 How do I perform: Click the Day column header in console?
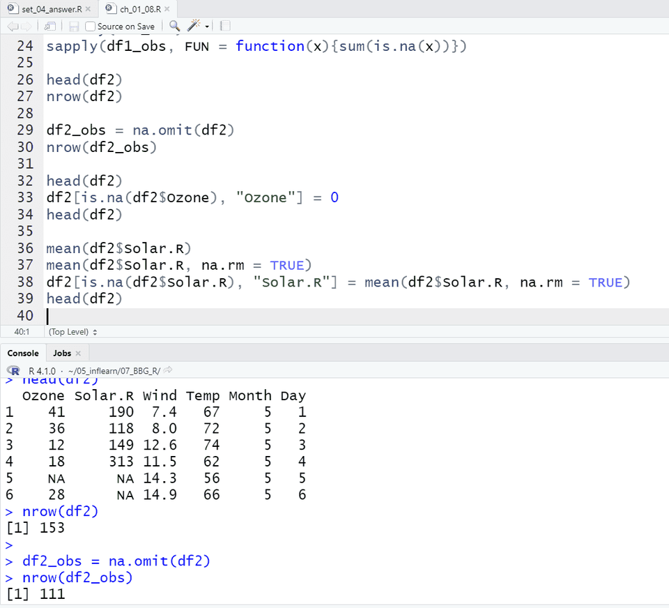(293, 396)
